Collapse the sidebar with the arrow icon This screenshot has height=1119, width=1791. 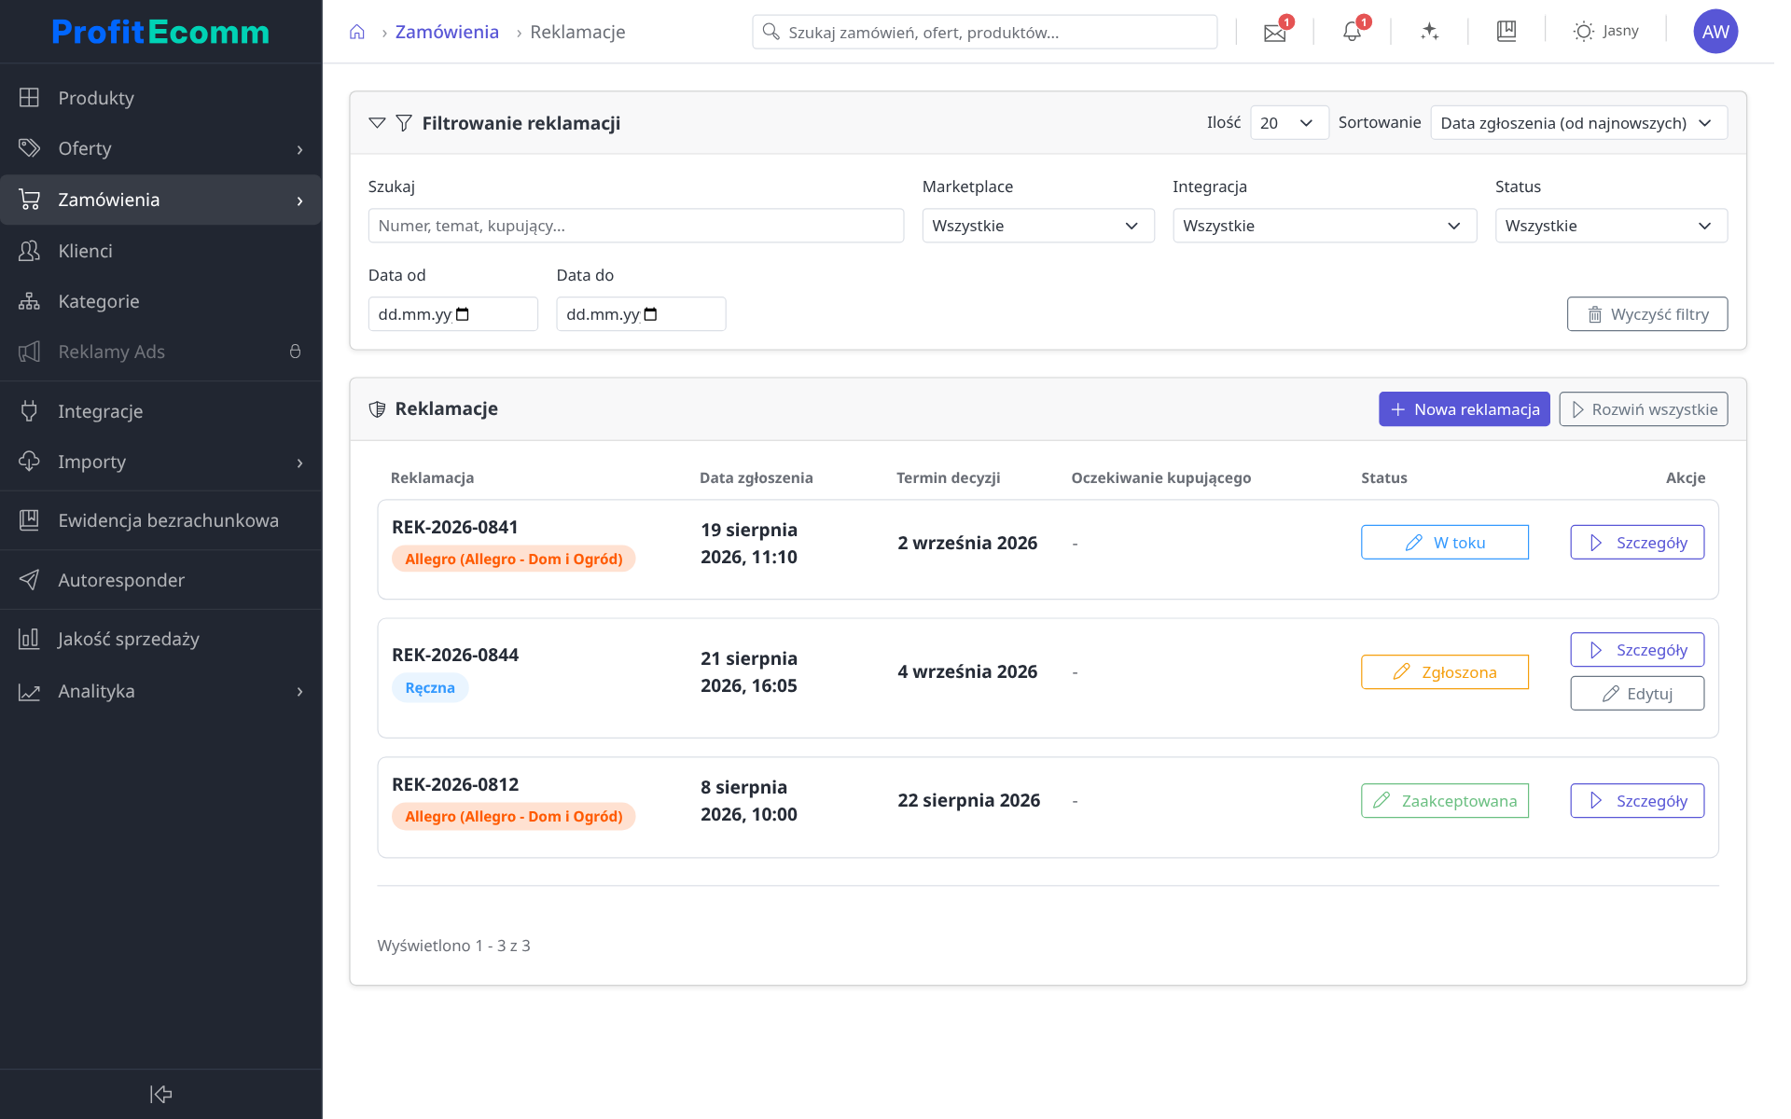[x=160, y=1094]
